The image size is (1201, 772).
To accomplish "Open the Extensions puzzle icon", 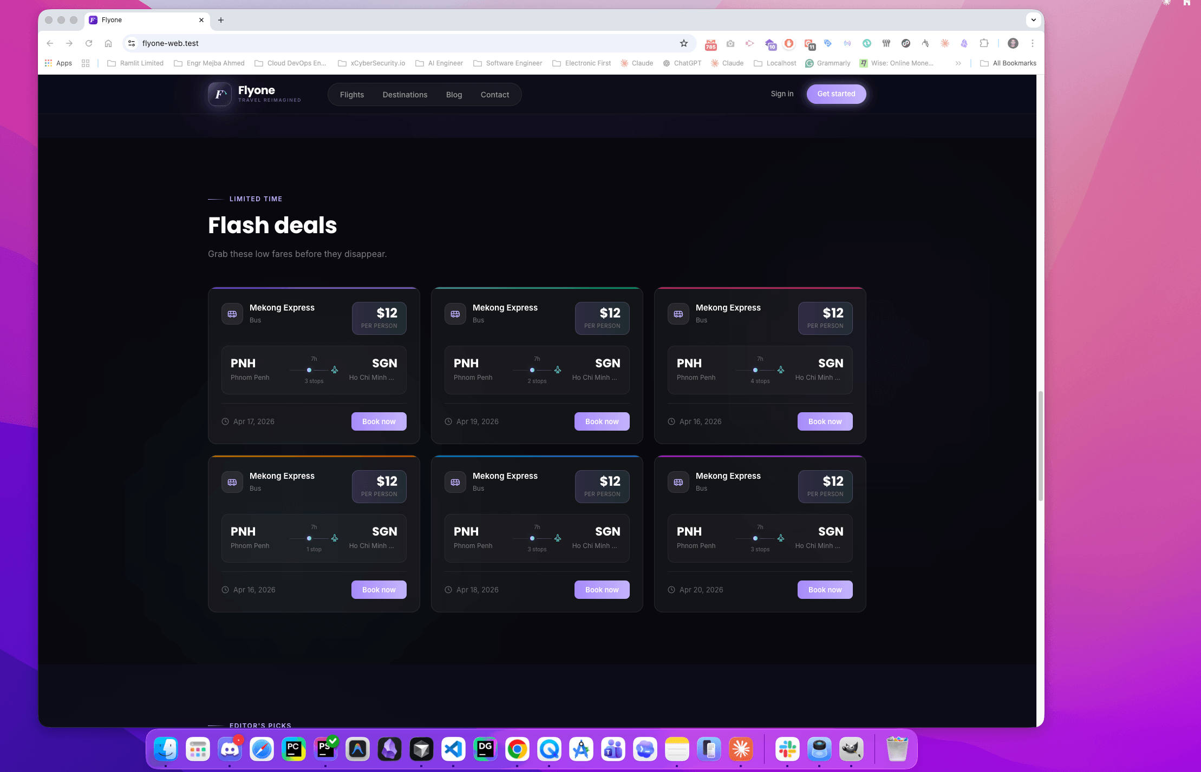I will point(984,43).
